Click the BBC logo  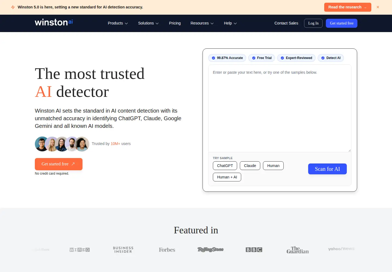[254, 250]
